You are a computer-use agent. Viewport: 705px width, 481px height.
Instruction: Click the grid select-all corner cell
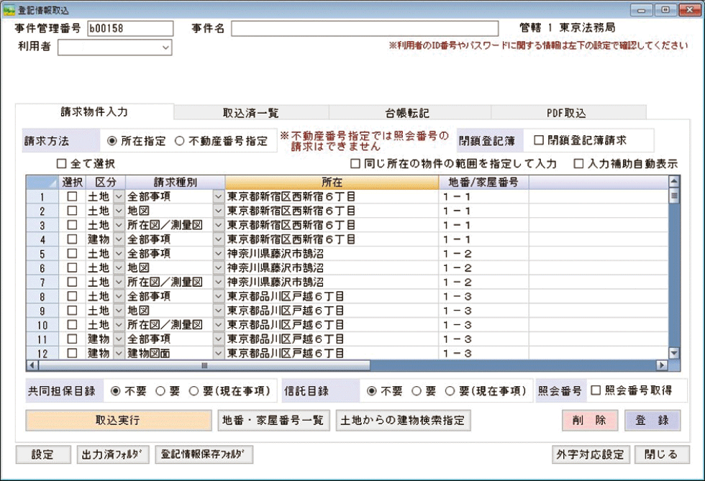pos(42,182)
